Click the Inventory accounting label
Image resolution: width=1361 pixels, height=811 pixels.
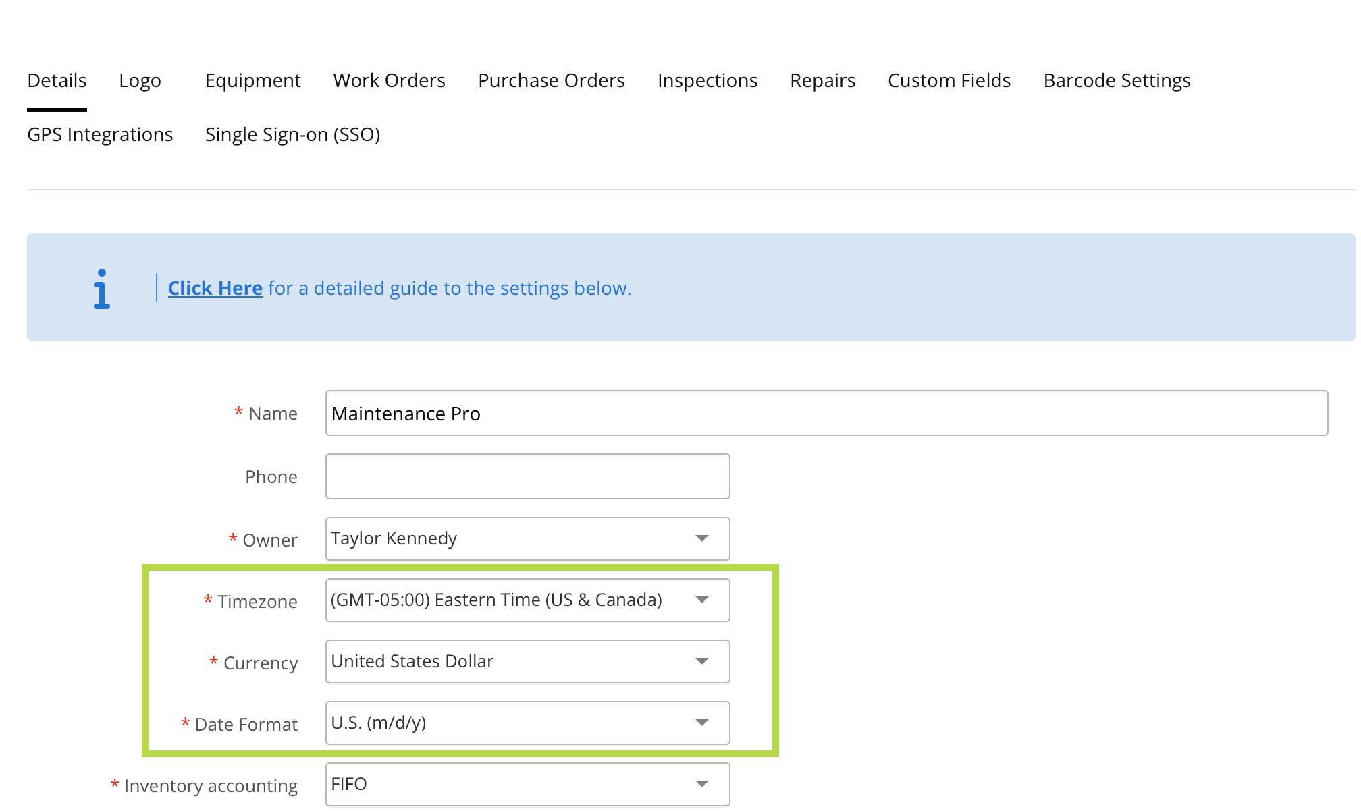pyautogui.click(x=211, y=785)
